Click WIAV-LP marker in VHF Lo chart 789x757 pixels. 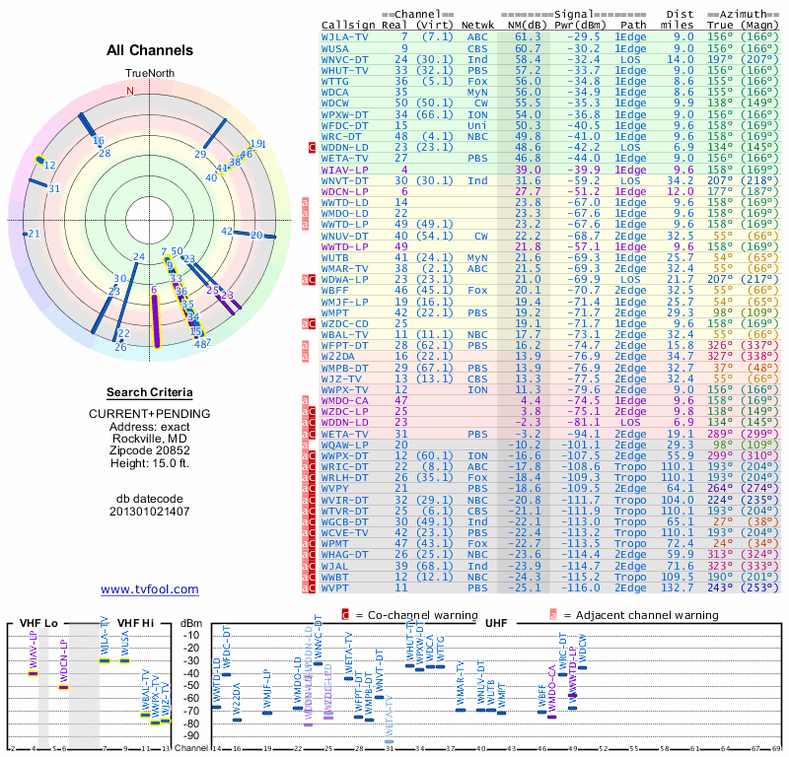[x=34, y=673]
